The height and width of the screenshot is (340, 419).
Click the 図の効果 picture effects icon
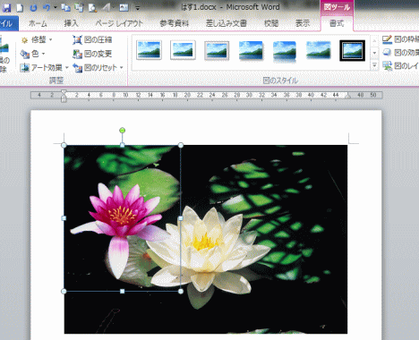coord(387,53)
